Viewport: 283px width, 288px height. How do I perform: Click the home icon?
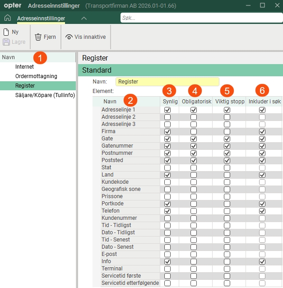[8, 18]
